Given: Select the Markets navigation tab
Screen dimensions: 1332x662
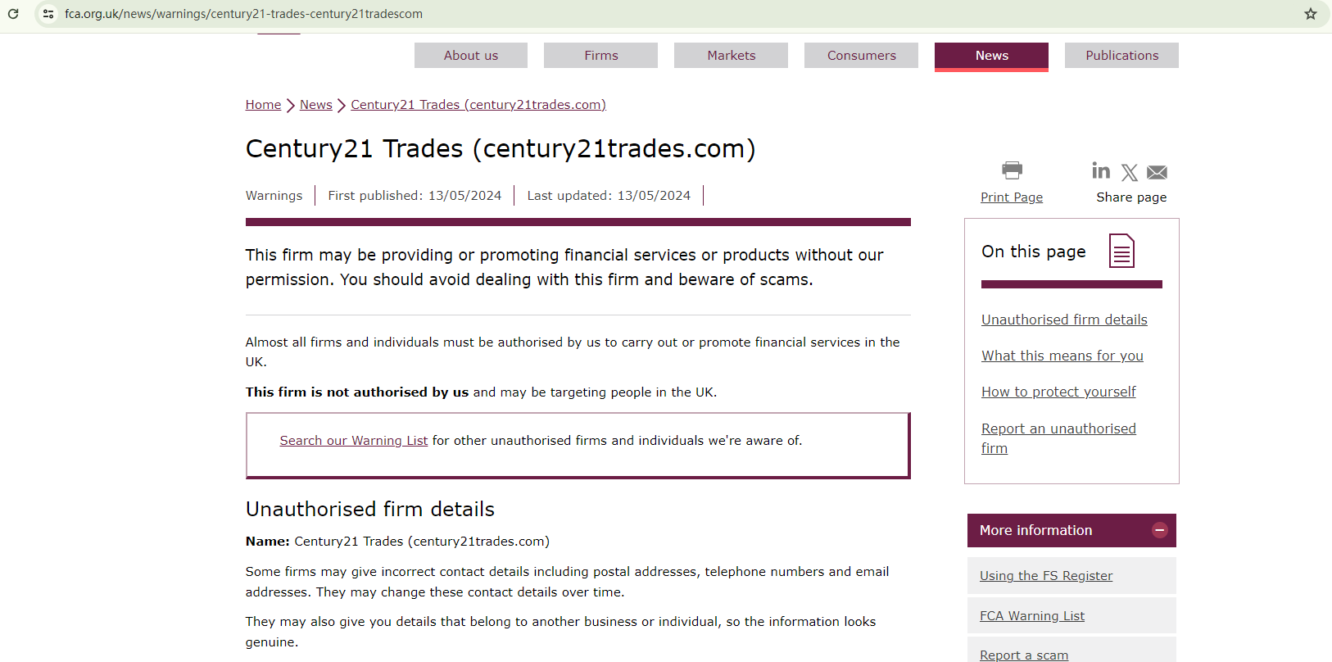Looking at the screenshot, I should click(x=731, y=56).
